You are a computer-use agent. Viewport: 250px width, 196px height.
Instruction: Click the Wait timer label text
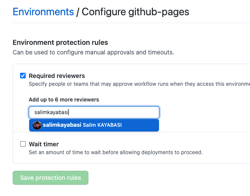(x=44, y=144)
